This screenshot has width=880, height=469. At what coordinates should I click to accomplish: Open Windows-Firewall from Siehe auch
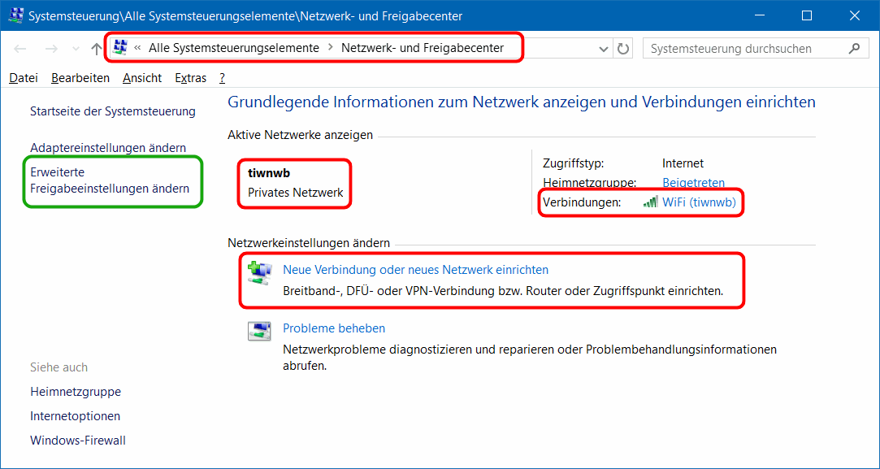(78, 441)
